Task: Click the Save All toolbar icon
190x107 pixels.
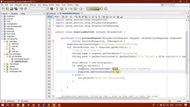Action: click(x=16, y=9)
